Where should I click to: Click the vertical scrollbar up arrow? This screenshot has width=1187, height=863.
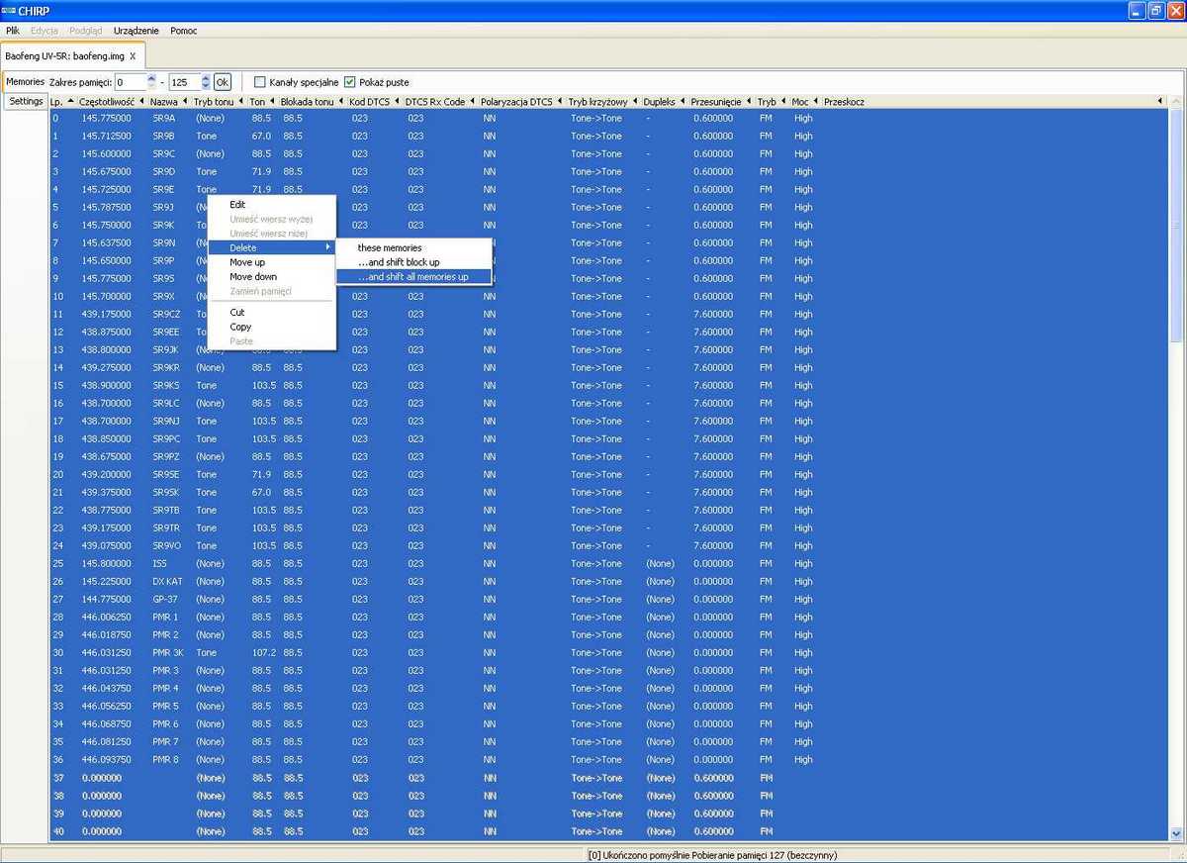tap(1176, 101)
